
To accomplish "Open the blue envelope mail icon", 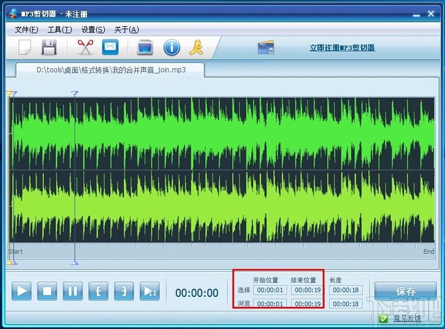I will point(110,47).
